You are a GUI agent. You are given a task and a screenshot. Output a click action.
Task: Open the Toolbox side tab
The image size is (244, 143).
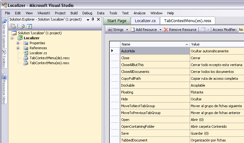[x=4, y=59]
